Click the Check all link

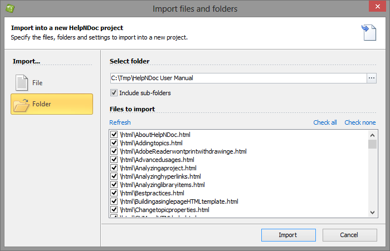[x=325, y=122]
